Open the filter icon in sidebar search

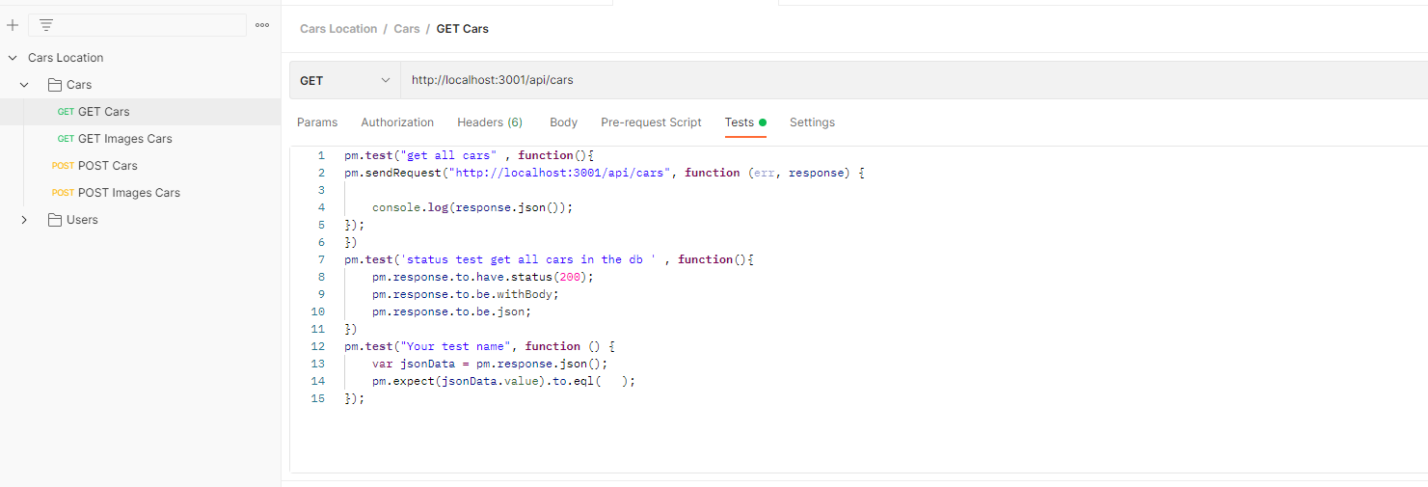46,25
